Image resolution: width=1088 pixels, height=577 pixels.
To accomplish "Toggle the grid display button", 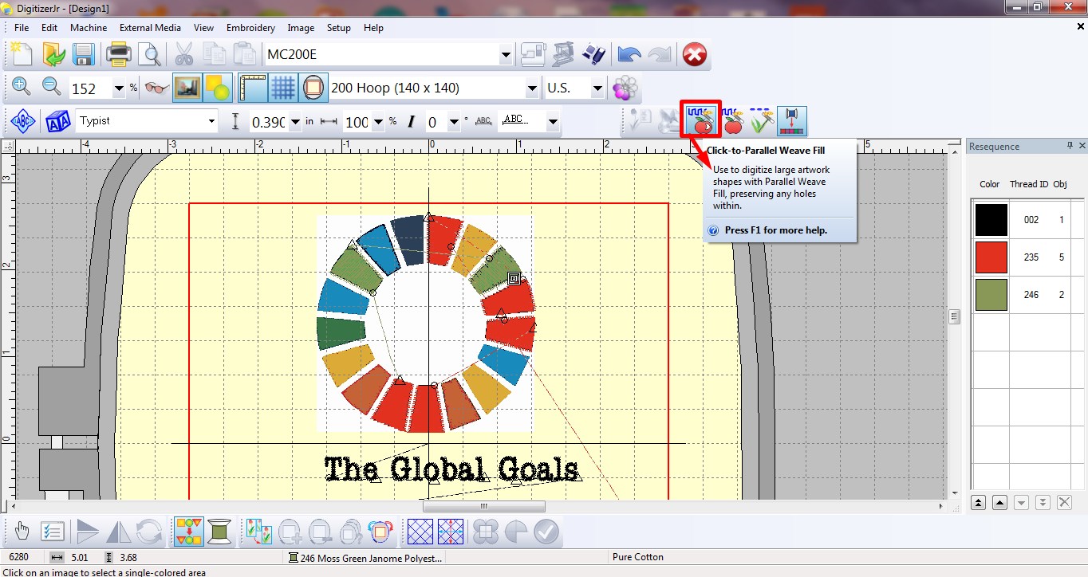I will click(x=283, y=88).
